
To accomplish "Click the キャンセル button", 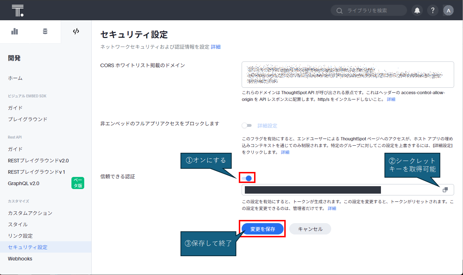I will [310, 229].
